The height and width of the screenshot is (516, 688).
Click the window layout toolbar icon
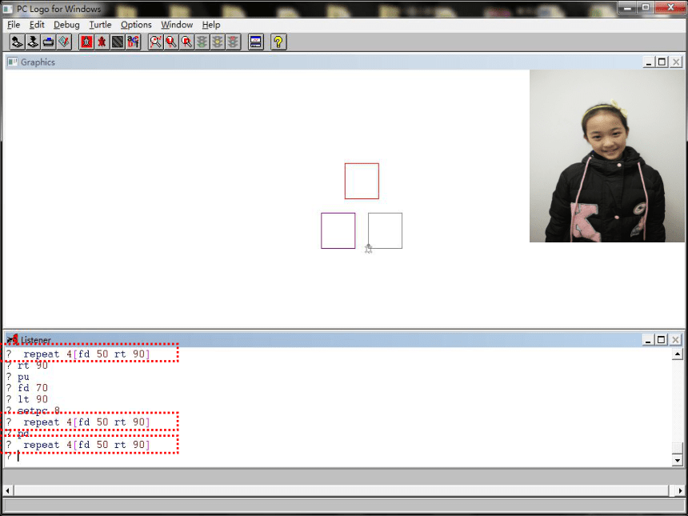click(x=256, y=42)
